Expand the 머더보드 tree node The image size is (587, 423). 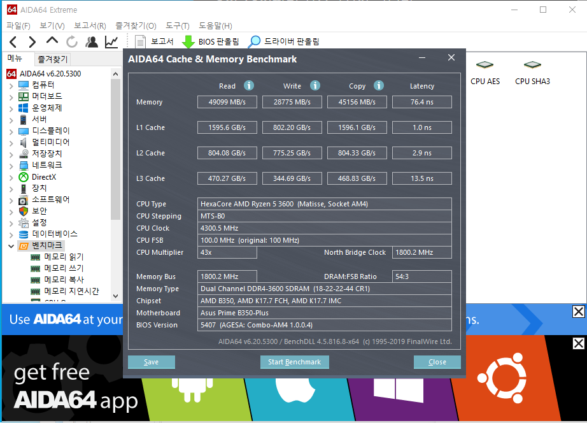[x=11, y=97]
